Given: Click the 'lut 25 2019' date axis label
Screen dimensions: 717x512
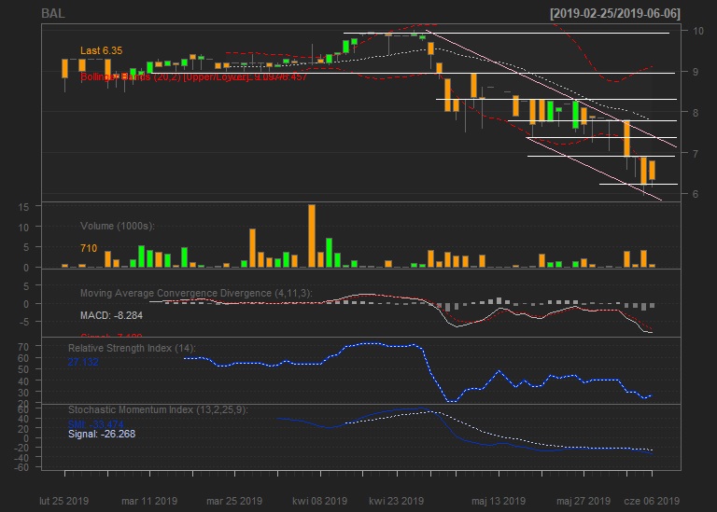Looking at the screenshot, I should point(64,501).
